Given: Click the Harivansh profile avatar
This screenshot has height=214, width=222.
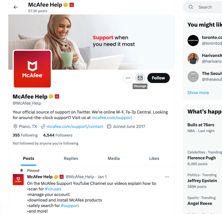Looking at the screenshot, I should coord(193,59).
